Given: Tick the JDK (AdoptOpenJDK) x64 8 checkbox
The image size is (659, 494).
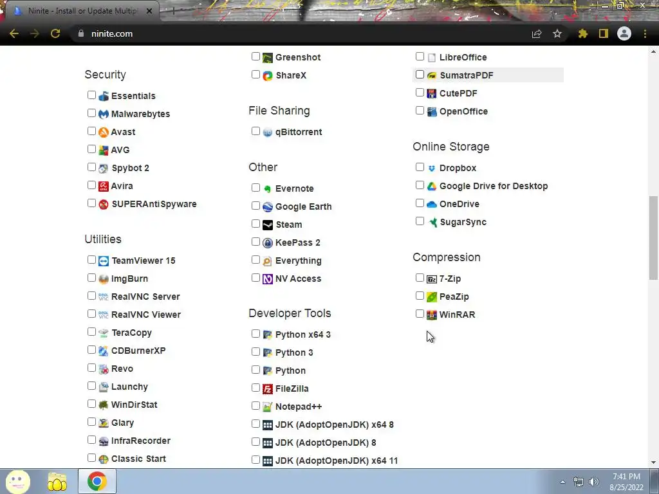Looking at the screenshot, I should tap(255, 424).
